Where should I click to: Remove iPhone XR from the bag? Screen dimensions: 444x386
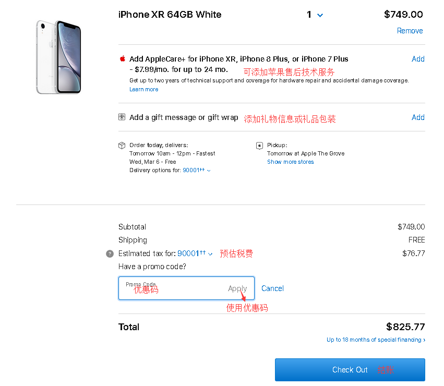(410, 31)
